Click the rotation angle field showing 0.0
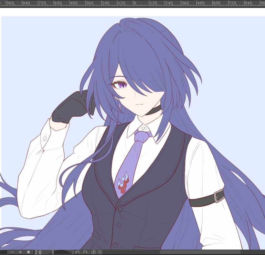265x255 pixels. pos(42,252)
